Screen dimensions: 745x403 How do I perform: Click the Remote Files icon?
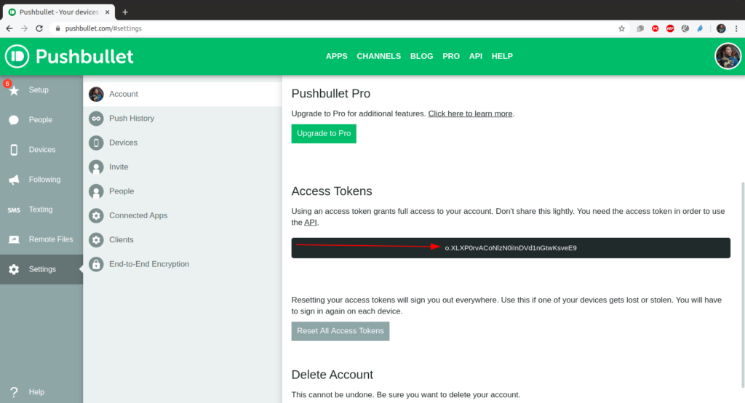(14, 239)
